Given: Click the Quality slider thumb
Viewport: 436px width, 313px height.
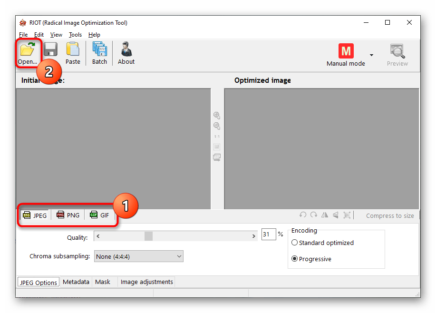Looking at the screenshot, I should 148,236.
